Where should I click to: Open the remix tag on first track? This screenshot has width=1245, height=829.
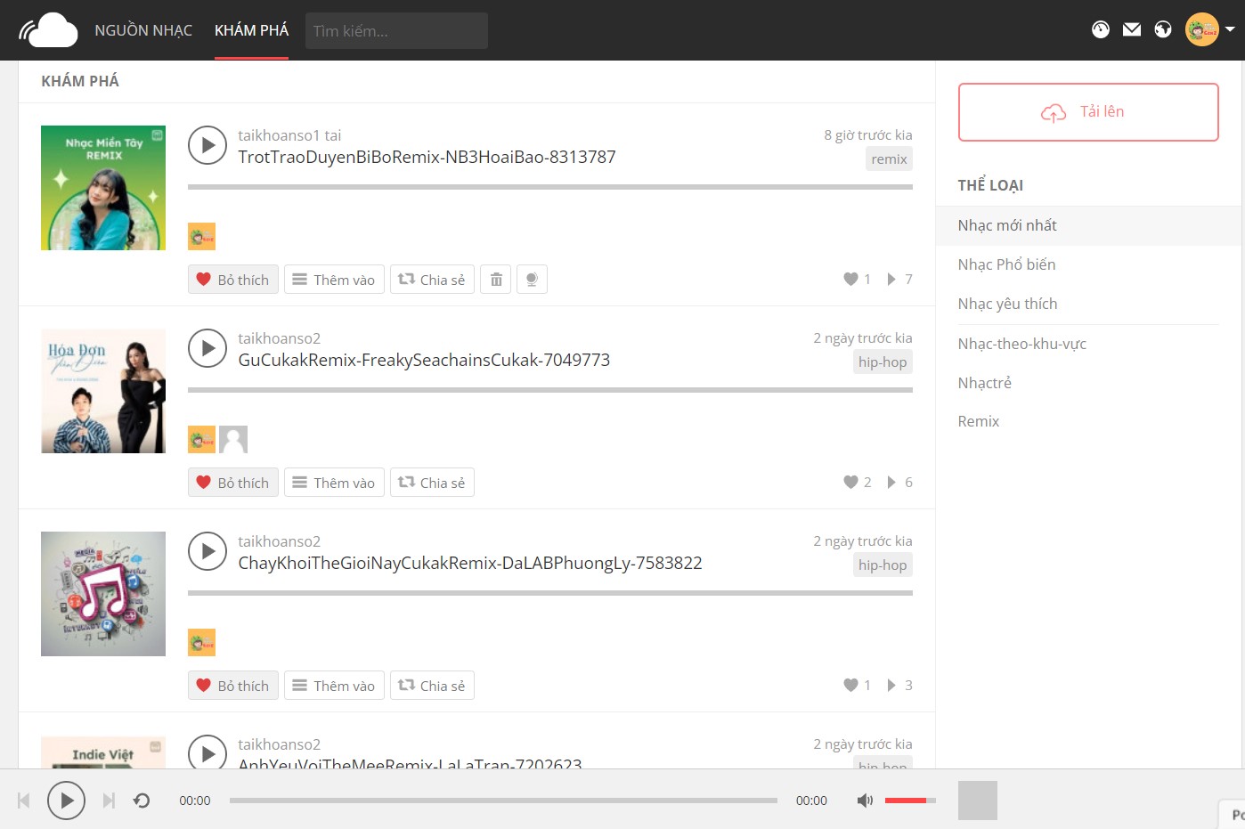pyautogui.click(x=889, y=158)
